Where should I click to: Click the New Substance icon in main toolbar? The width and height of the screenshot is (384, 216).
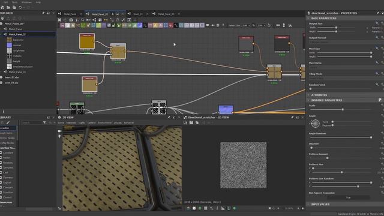[2, 8]
